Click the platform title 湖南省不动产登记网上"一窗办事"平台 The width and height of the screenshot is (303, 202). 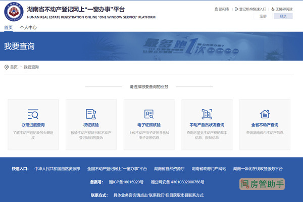(76, 9)
